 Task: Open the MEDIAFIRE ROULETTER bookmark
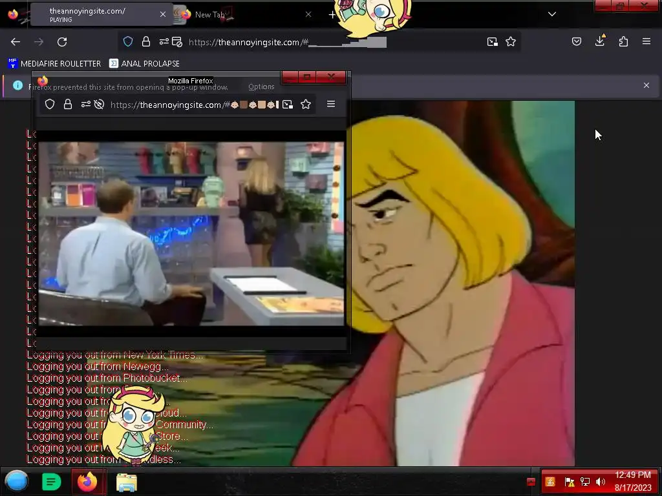point(54,64)
